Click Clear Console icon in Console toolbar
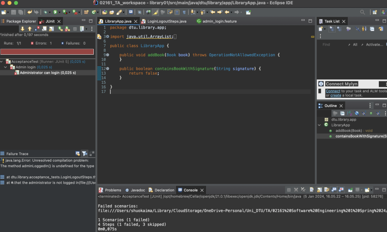This screenshot has height=232, width=387. pos(312,190)
